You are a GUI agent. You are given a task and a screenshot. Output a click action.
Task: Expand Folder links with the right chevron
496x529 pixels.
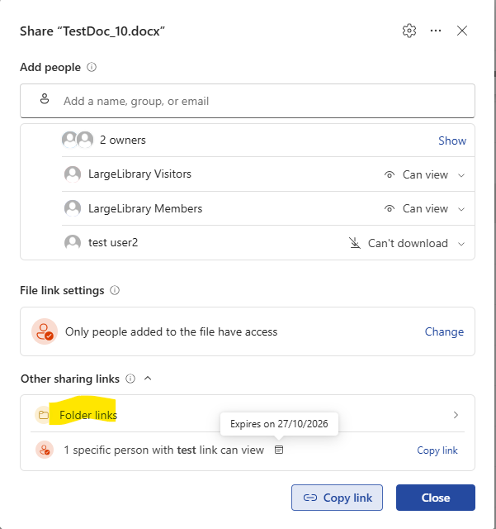click(456, 415)
